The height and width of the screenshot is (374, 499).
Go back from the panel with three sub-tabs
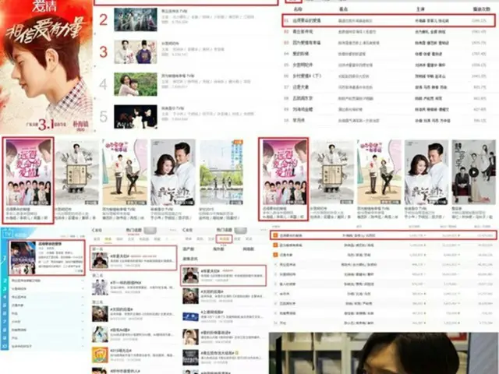(188, 230)
